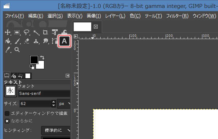Switch to the Device Status tab
The height and width of the screenshot is (139, 218).
coord(14,76)
